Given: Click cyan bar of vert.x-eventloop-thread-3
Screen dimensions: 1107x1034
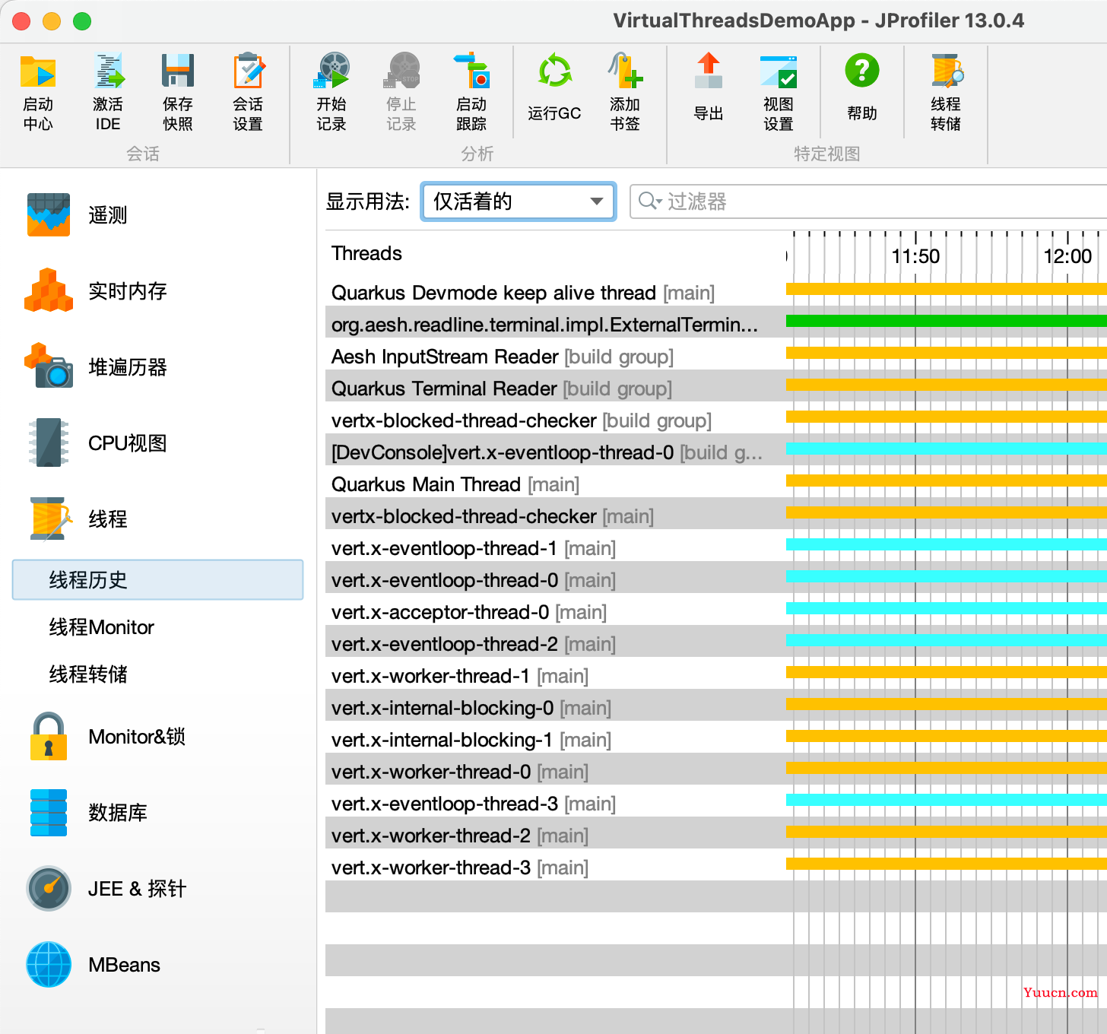Looking at the screenshot, I should [947, 800].
